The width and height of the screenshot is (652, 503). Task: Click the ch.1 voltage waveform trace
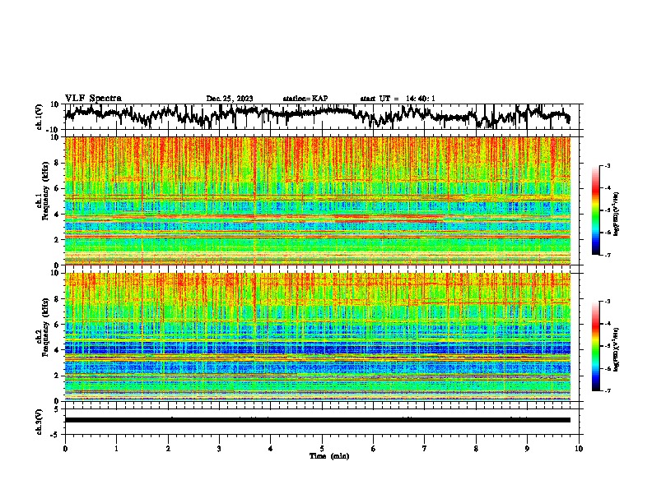317,116
